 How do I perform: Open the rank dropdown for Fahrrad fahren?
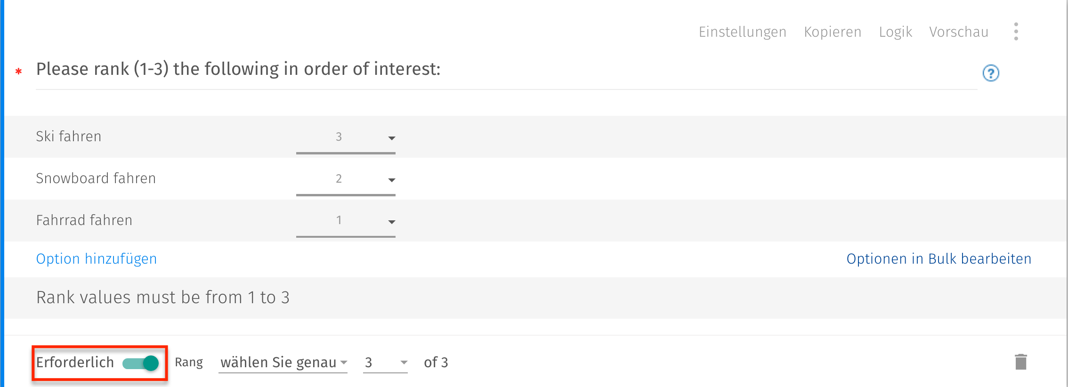click(392, 221)
